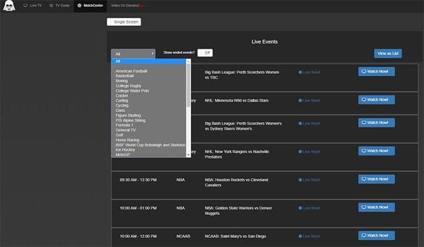This screenshot has height=247, width=424.
Task: Watch Now for Houston Rockets vs Cleveland Cavaliers
Action: (376, 179)
